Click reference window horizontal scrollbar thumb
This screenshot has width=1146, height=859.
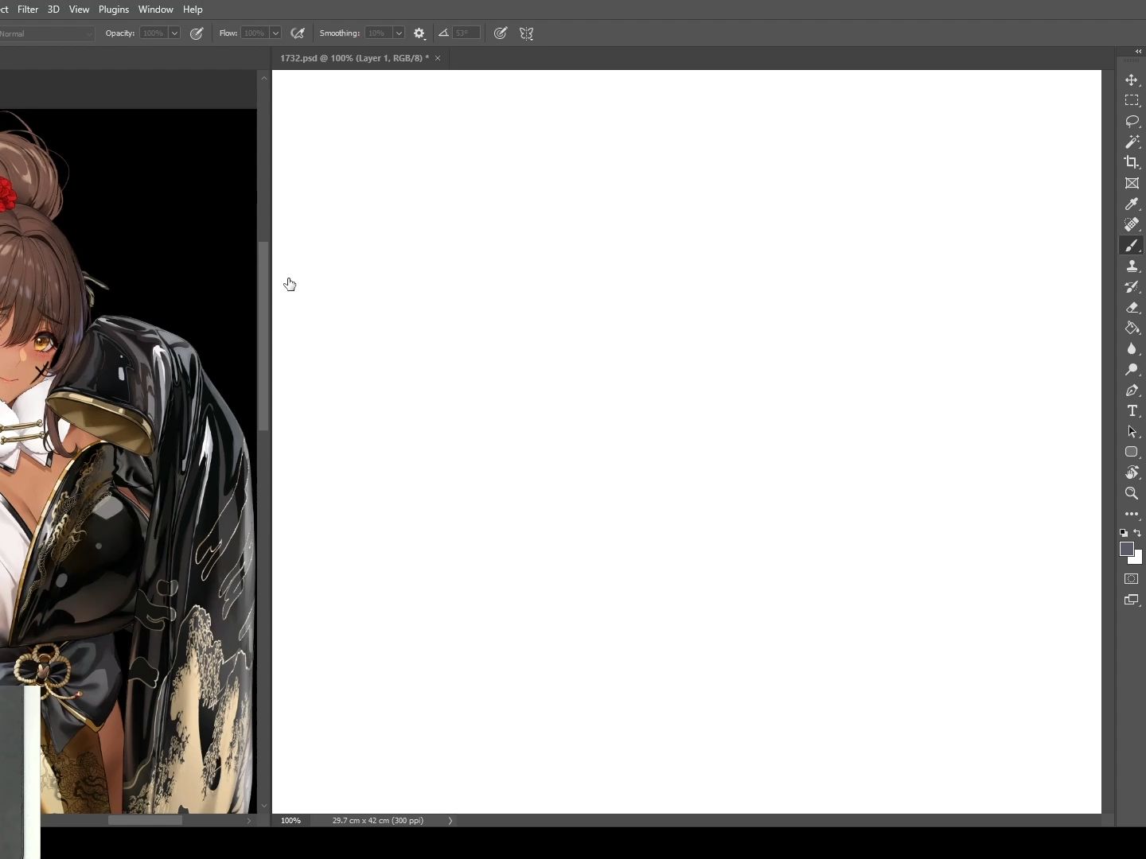coord(145,820)
